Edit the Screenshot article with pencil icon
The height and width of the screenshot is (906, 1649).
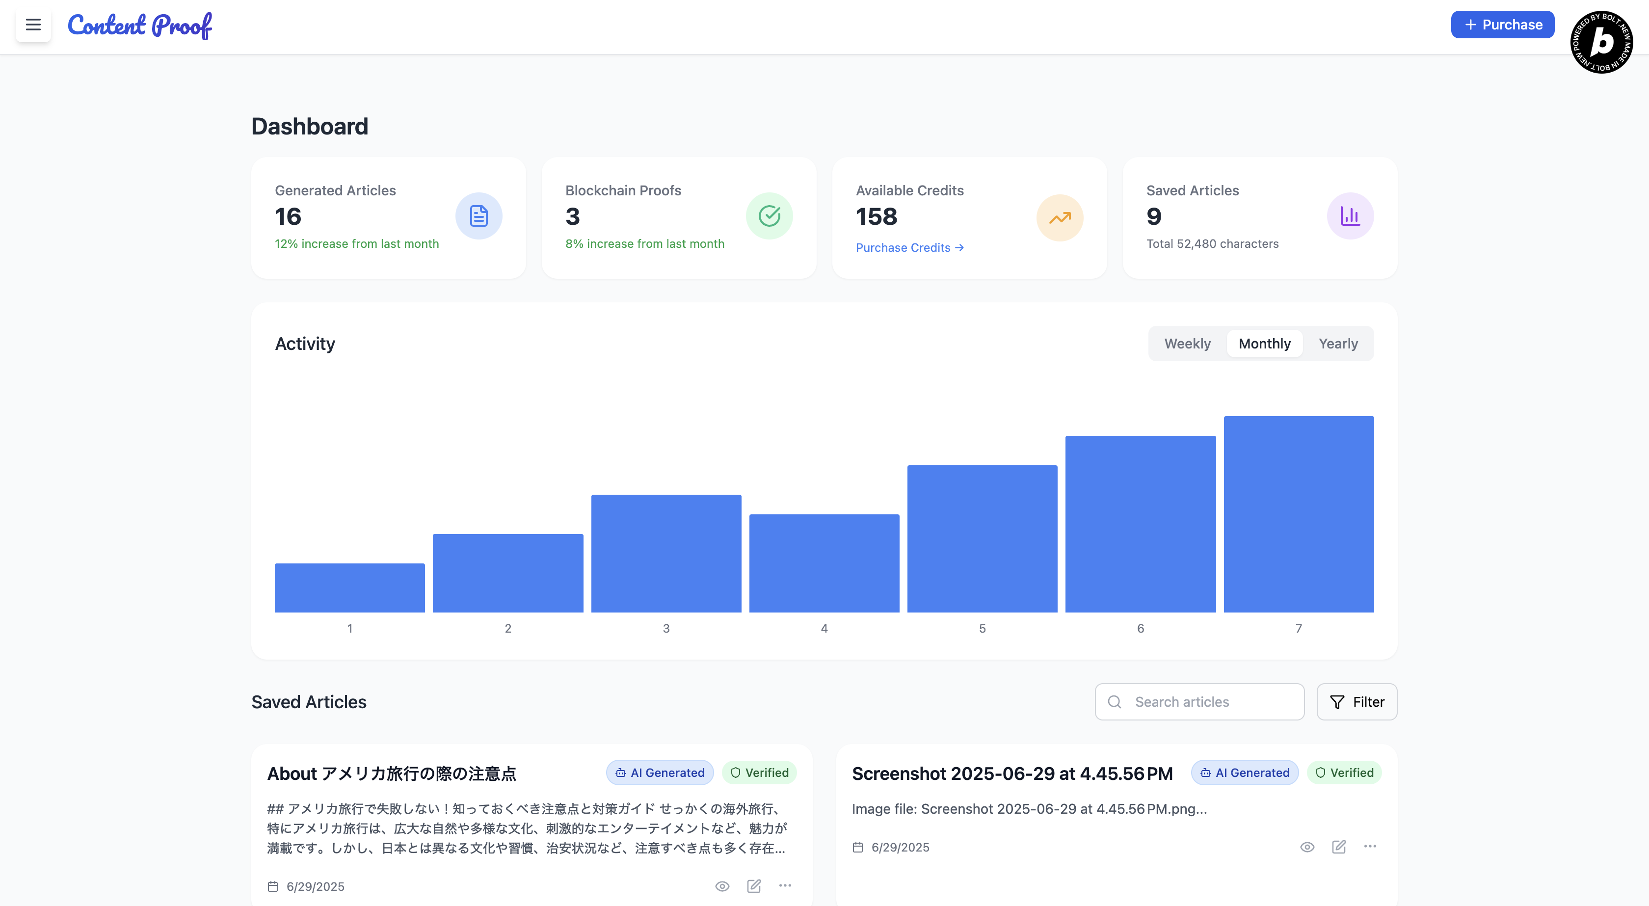click(1338, 847)
